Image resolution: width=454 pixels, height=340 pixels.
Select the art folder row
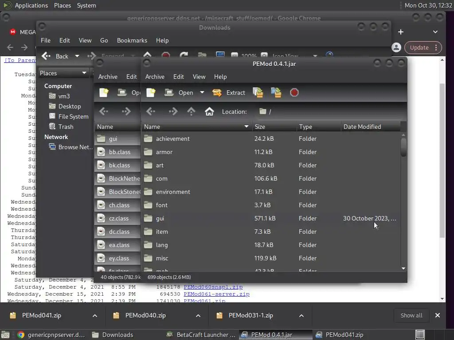click(x=271, y=166)
